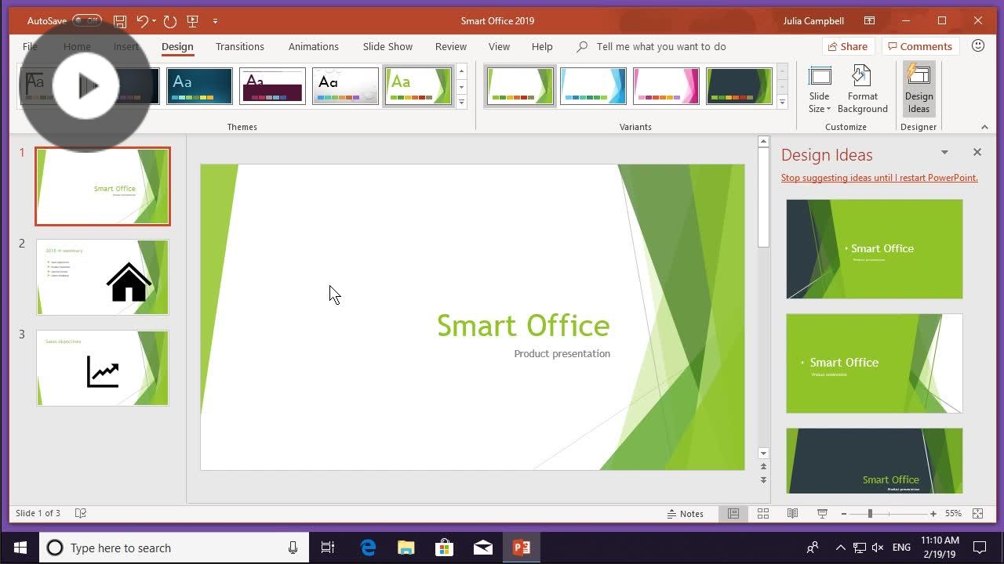Select slide 2 thumbnail with house icon
Screen dimensions: 1004x564
103,277
